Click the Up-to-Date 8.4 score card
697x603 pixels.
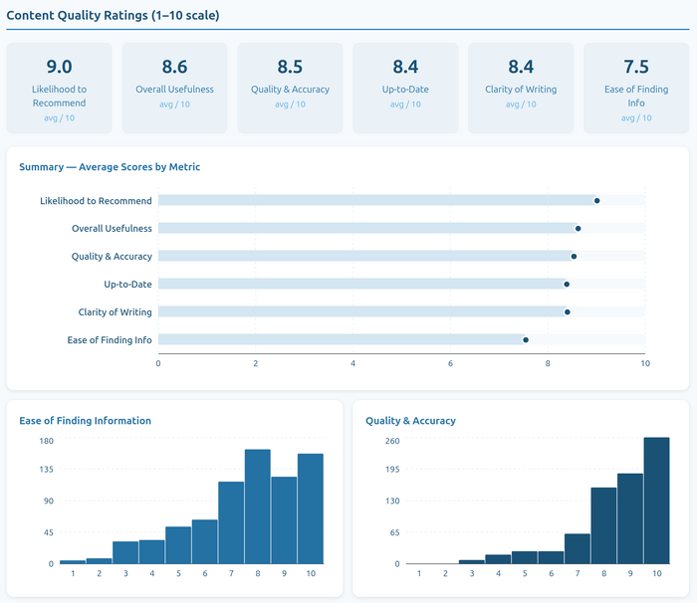(405, 88)
